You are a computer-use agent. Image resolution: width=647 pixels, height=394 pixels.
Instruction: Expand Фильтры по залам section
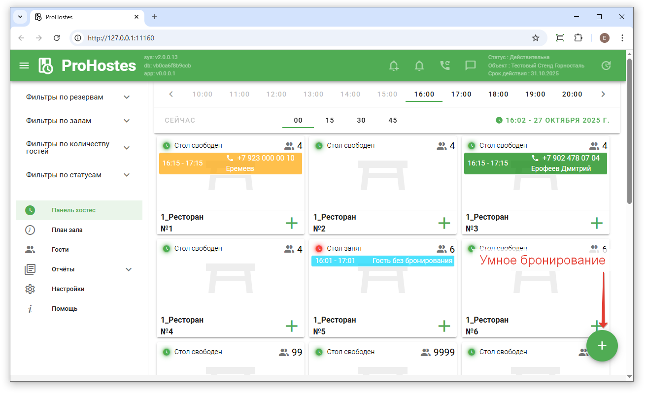click(127, 121)
